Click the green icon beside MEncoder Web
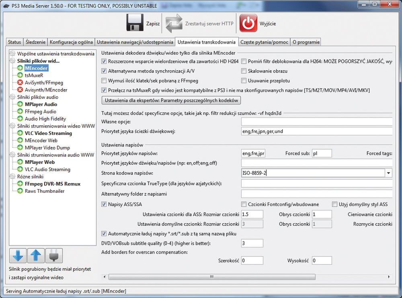The height and width of the screenshot is (298, 402). (x=20, y=140)
